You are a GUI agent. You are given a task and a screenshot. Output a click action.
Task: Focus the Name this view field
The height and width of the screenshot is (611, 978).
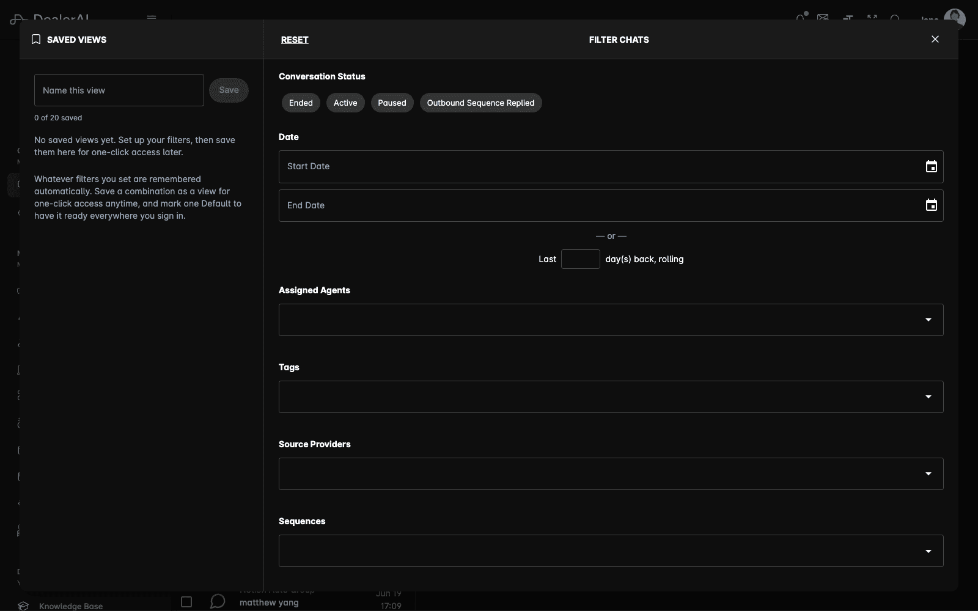point(119,90)
